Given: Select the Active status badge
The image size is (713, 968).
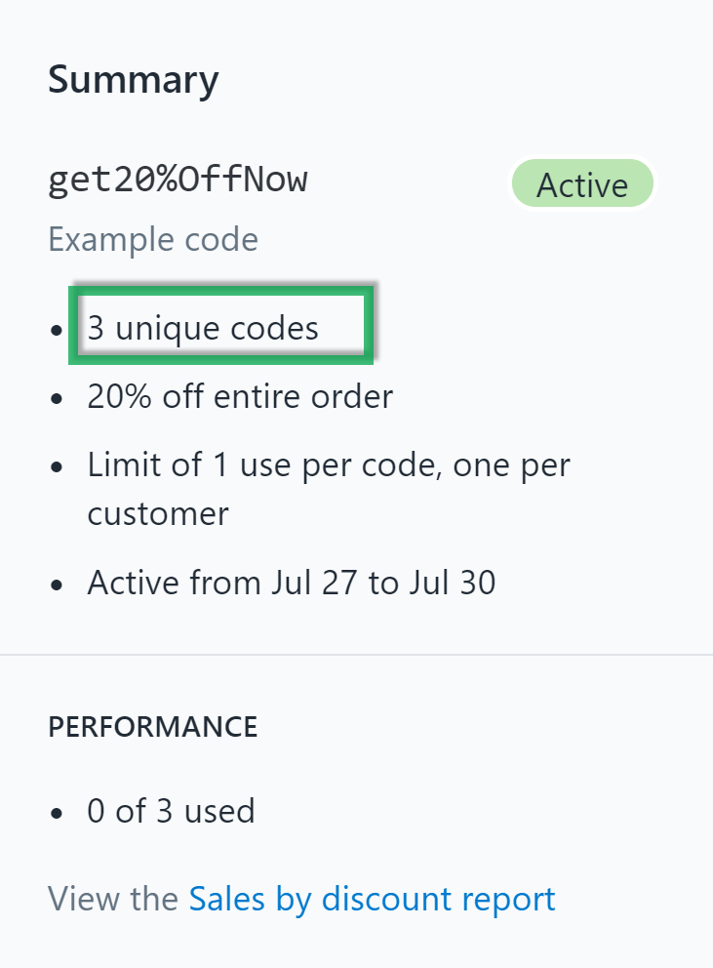Looking at the screenshot, I should [582, 184].
